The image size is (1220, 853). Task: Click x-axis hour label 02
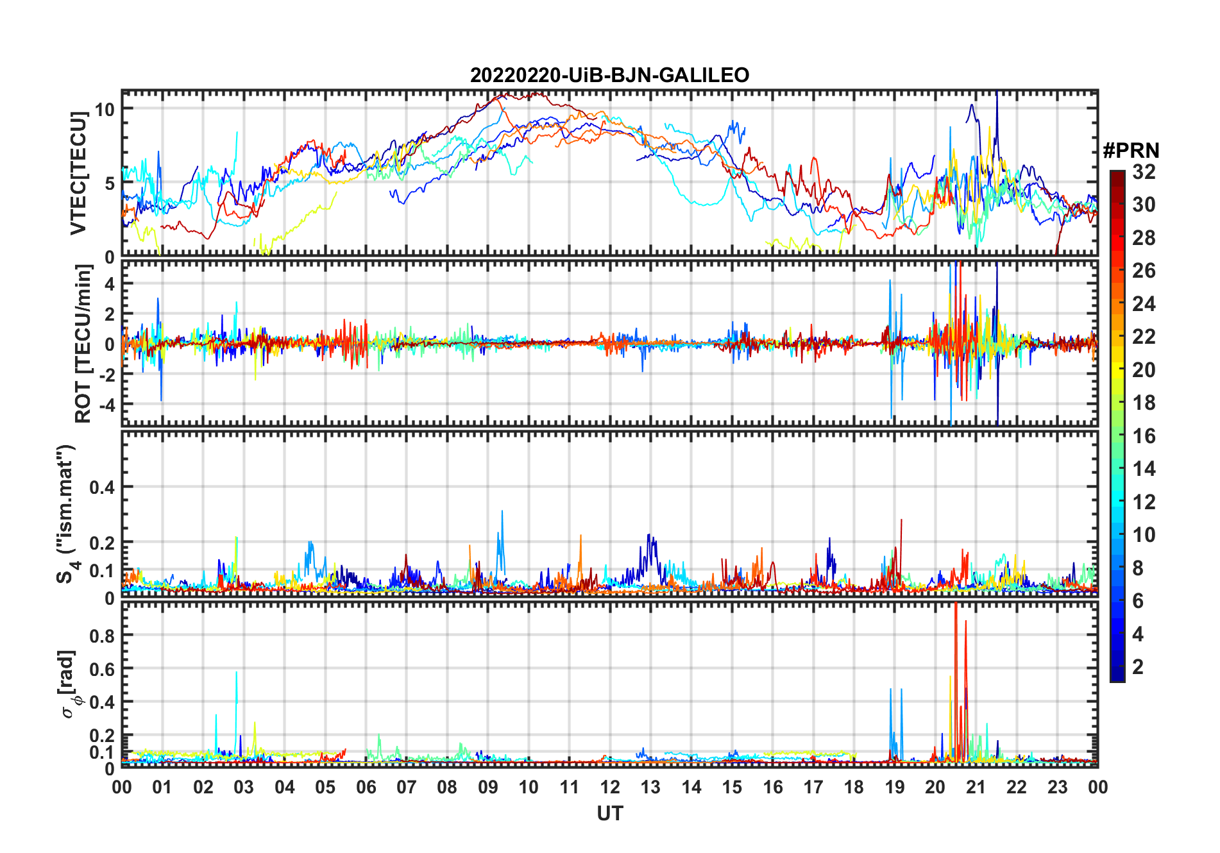tap(203, 787)
